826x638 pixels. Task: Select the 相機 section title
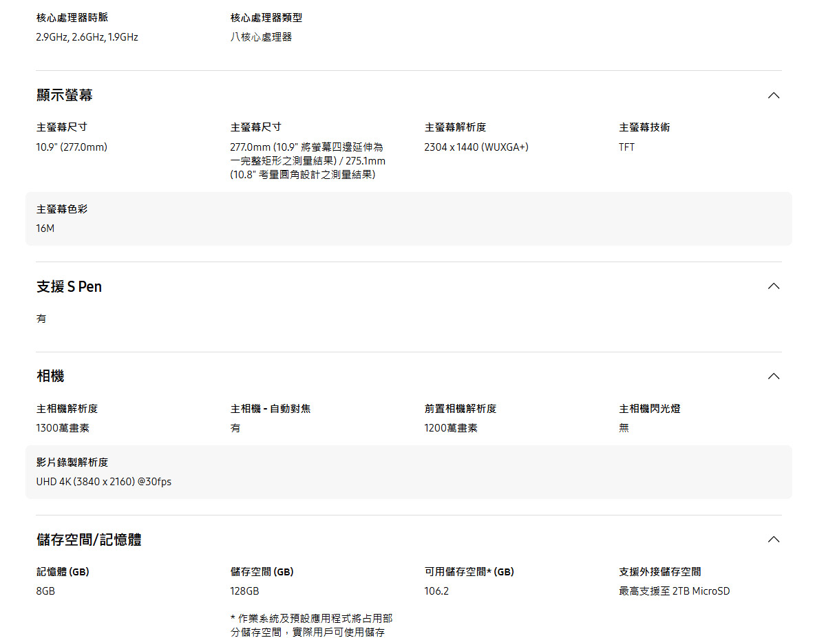pos(50,376)
